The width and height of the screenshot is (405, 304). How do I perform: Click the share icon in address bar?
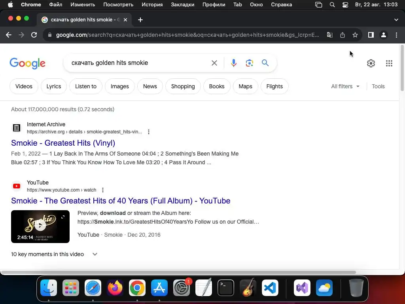[343, 35]
